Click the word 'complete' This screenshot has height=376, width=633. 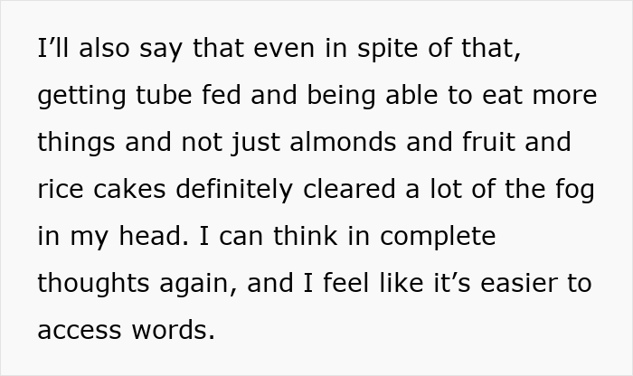[x=438, y=236]
